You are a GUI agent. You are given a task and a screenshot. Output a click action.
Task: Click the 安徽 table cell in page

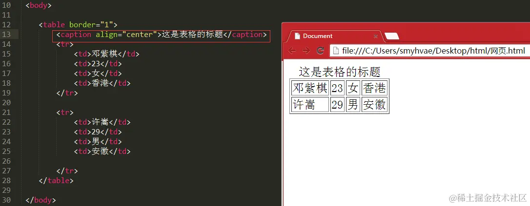[x=374, y=105]
